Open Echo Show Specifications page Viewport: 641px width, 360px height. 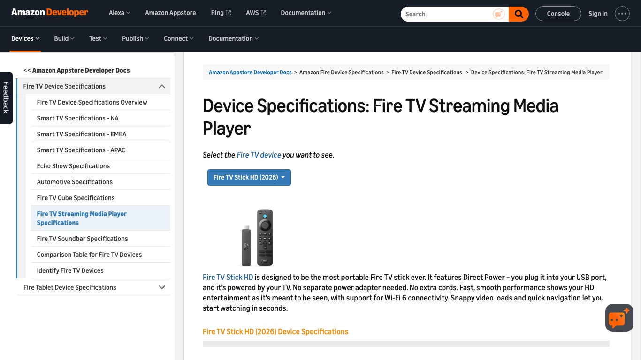[73, 166]
